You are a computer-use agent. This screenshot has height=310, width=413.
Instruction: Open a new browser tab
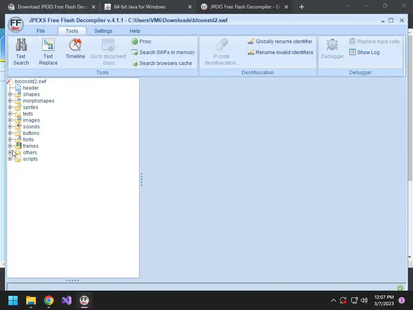point(302,7)
